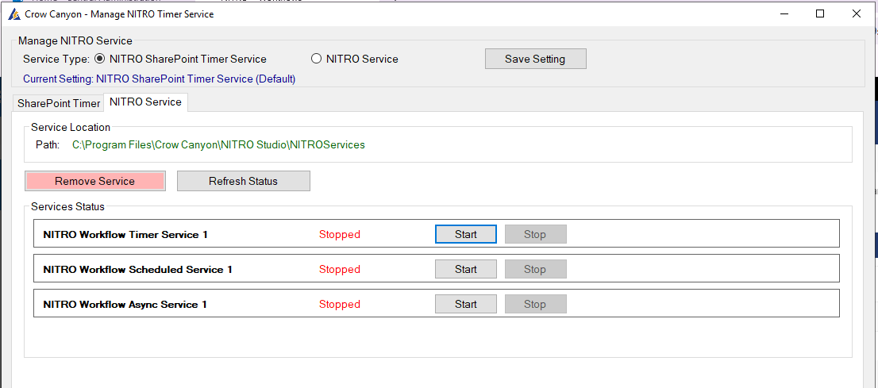This screenshot has width=878, height=388.
Task: Maximize the Manage NITRO Timer Service window
Action: (820, 14)
